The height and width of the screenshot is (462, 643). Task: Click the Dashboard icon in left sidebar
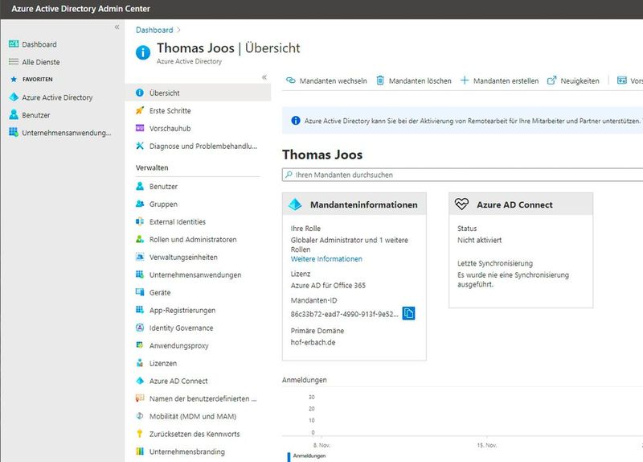coord(14,44)
